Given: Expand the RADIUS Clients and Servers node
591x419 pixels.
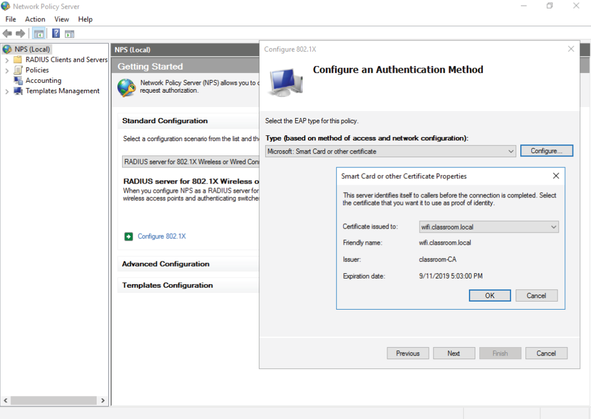Looking at the screenshot, I should [7, 60].
